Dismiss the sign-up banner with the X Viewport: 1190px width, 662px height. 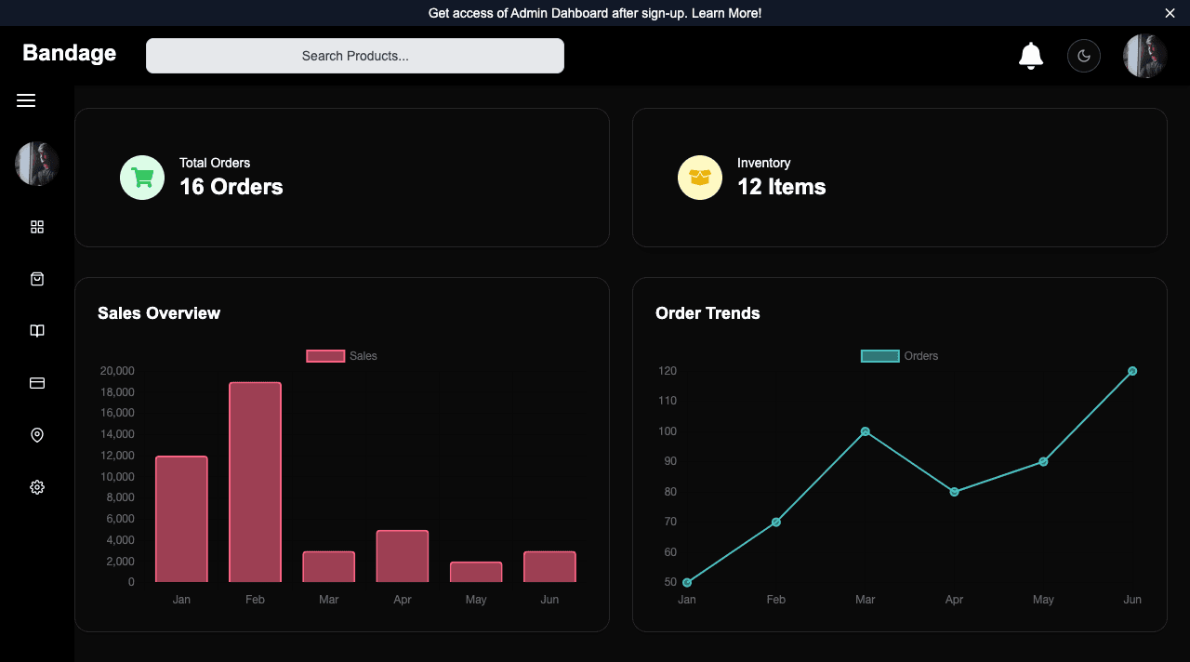(1170, 13)
